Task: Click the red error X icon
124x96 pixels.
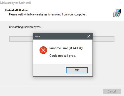Action: pyautogui.click(x=43, y=50)
